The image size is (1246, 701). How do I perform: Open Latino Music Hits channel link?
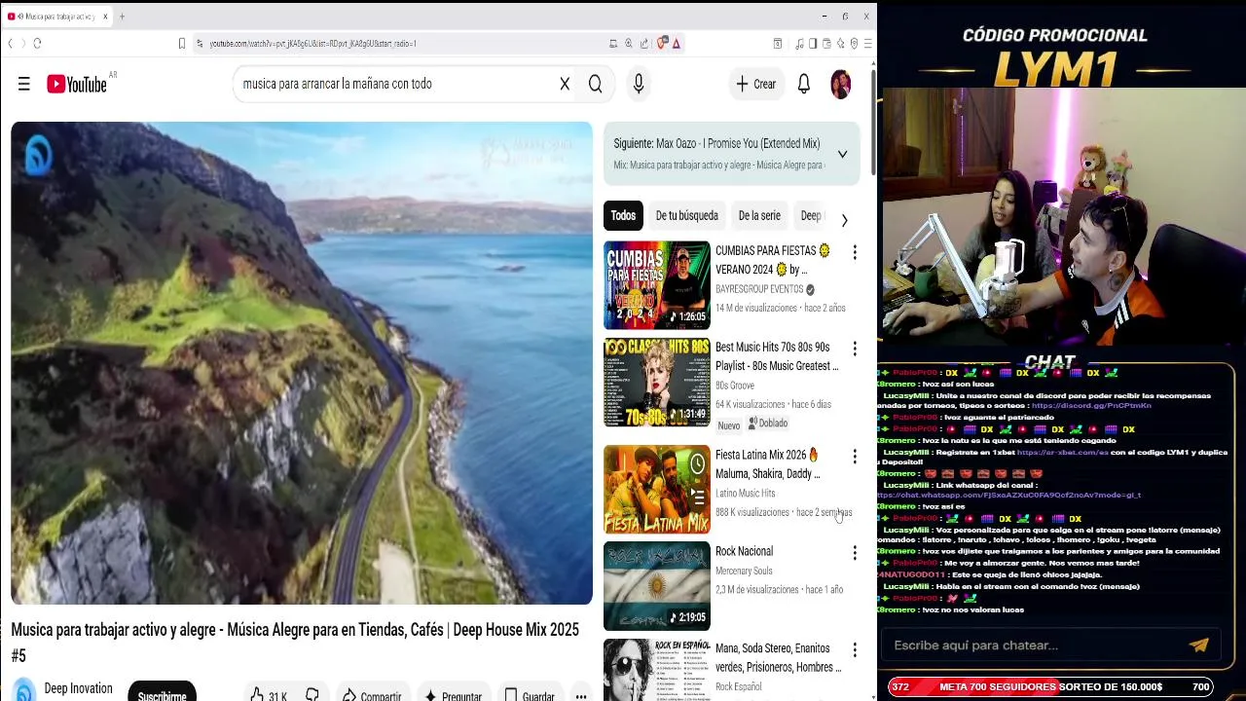(x=746, y=494)
